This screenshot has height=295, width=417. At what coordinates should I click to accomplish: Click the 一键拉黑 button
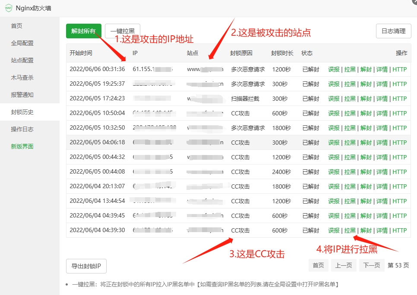123,31
